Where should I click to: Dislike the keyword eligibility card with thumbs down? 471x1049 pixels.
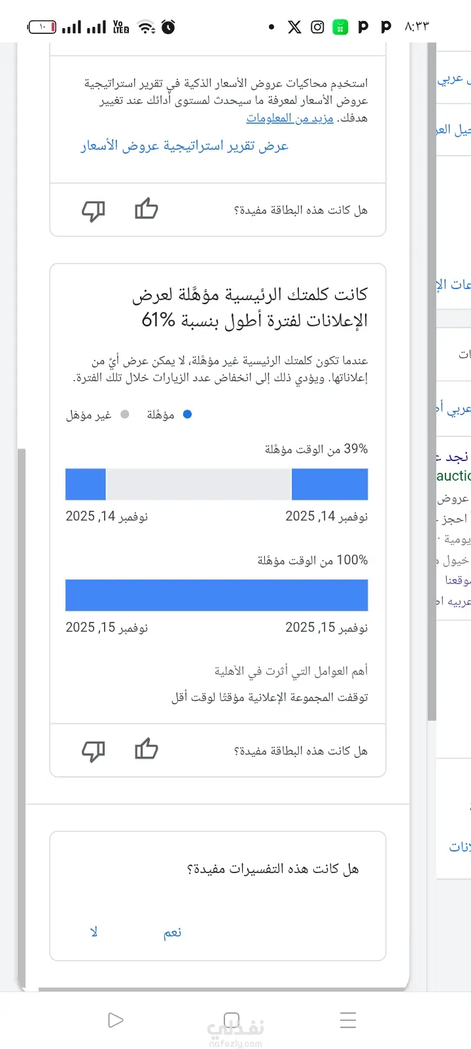coord(94,751)
